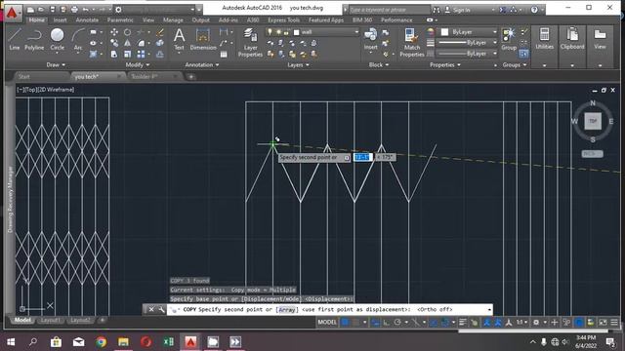Expand the Modify panel
Image resolution: width=625 pixels, height=351 pixels.
point(138,65)
